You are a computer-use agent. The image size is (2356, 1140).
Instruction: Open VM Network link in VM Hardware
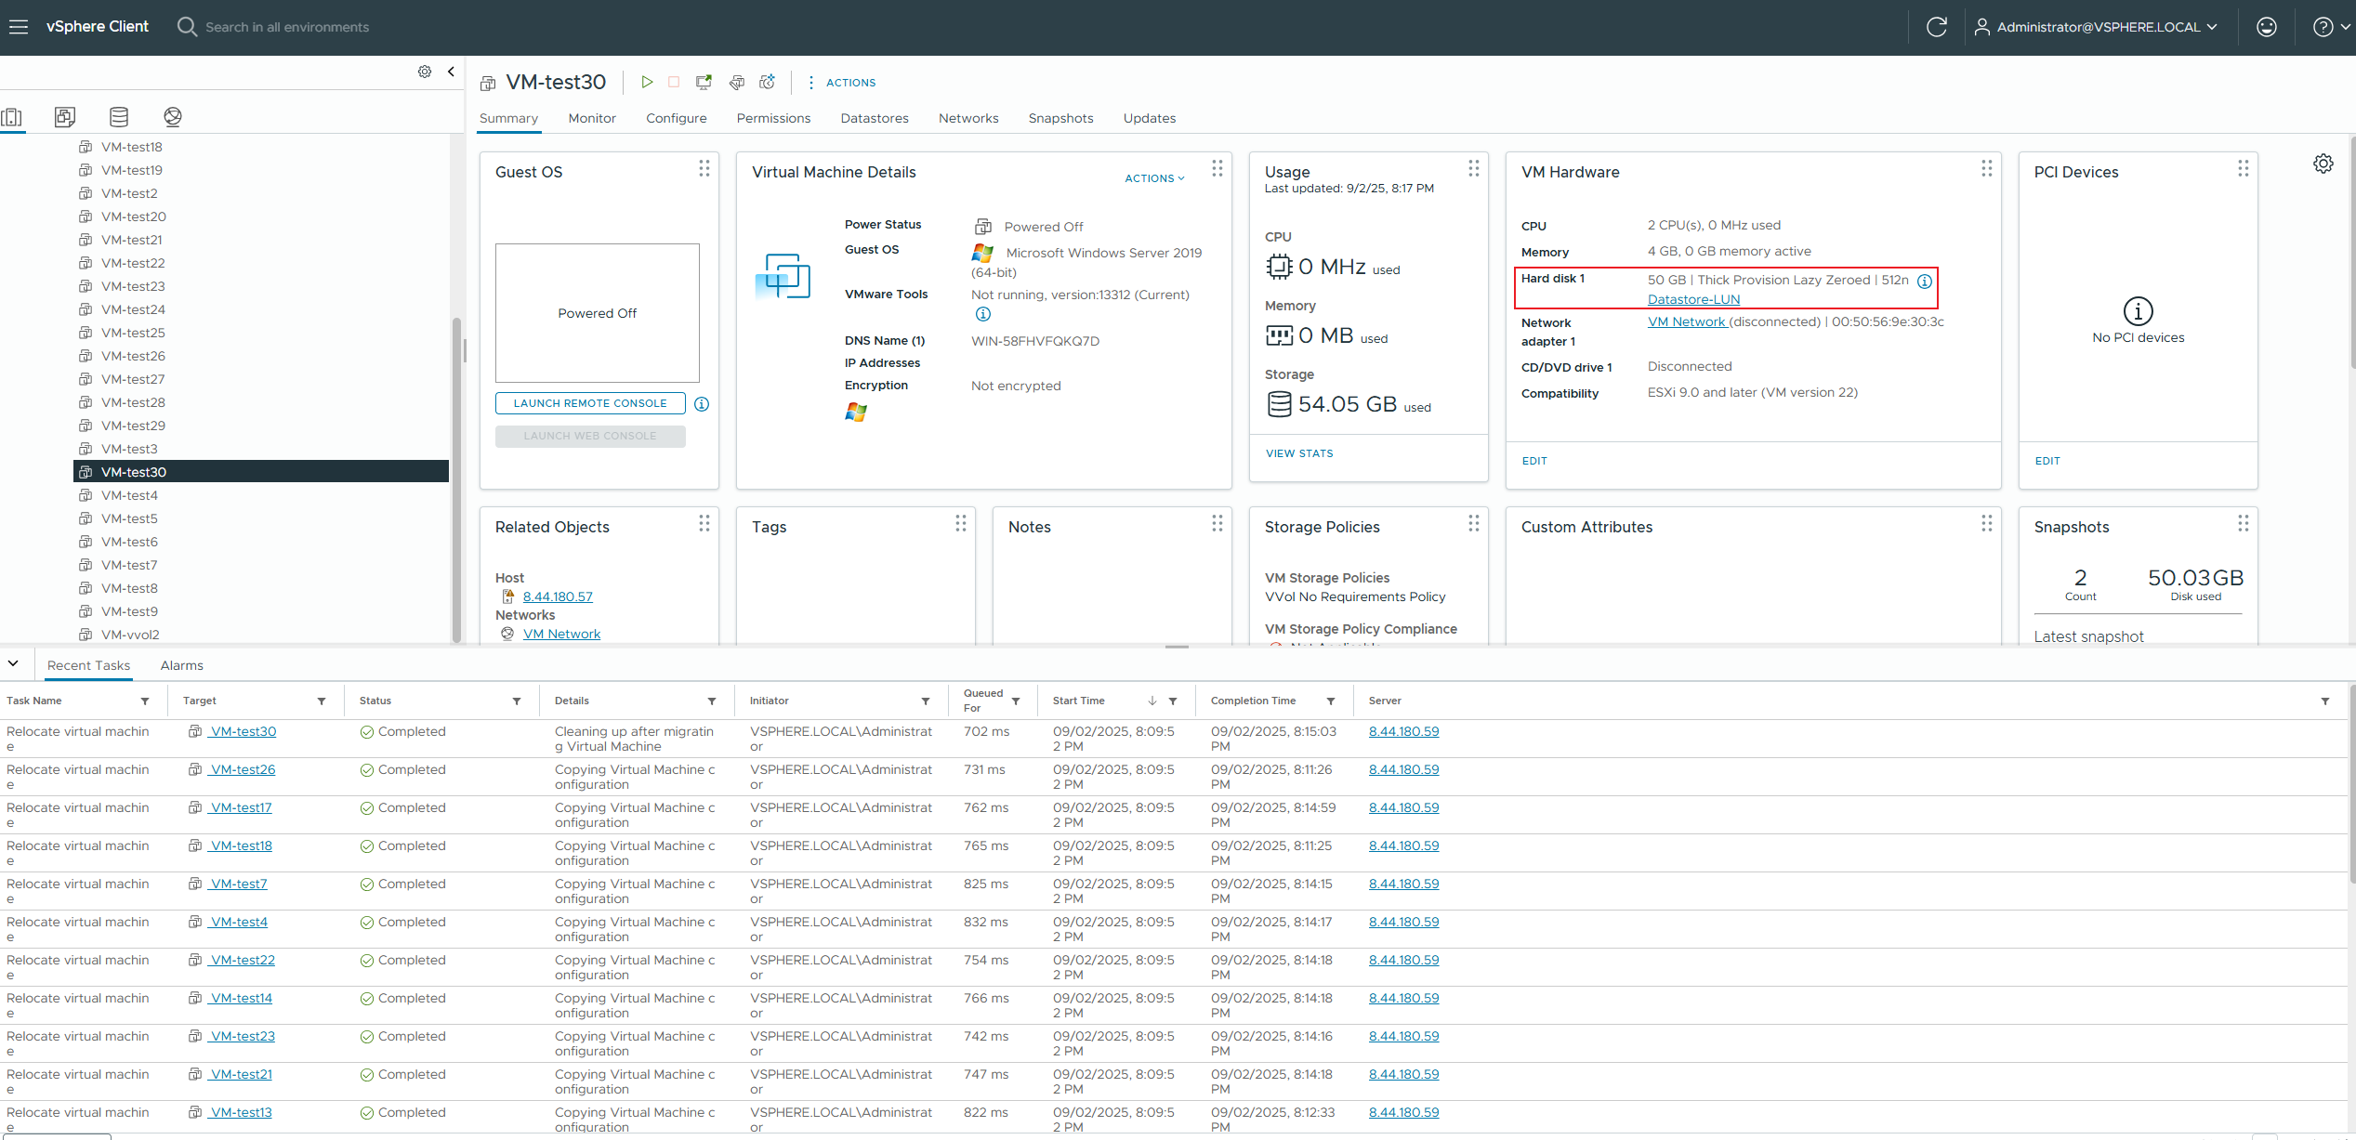click(1686, 321)
